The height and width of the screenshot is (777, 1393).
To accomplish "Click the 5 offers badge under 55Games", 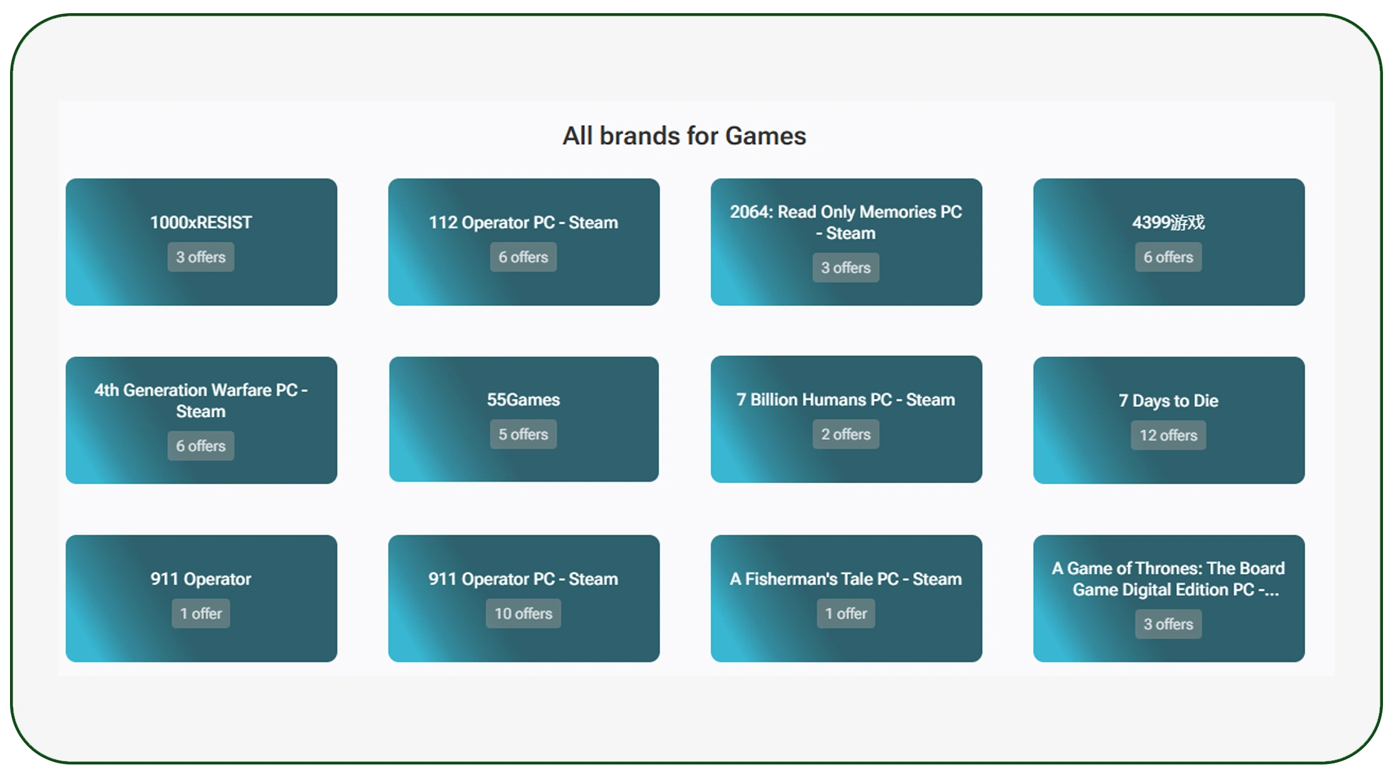I will [x=524, y=434].
